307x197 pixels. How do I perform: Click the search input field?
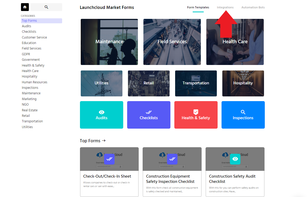tap(46, 7)
